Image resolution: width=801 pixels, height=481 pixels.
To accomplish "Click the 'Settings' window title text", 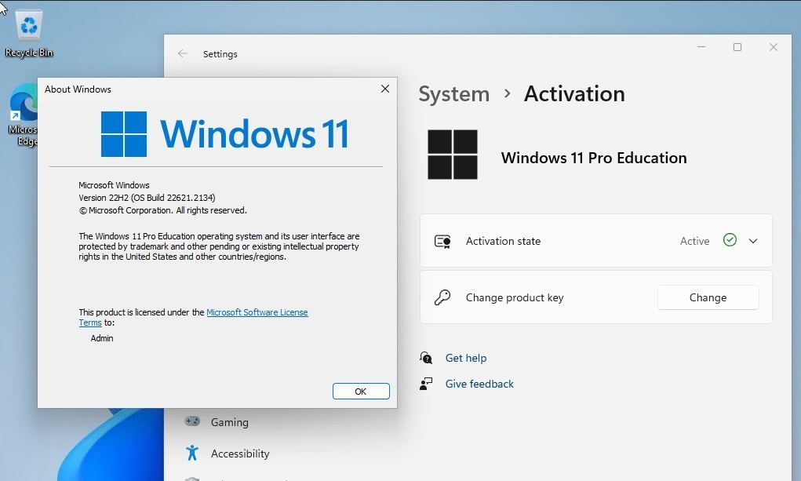I will point(220,54).
